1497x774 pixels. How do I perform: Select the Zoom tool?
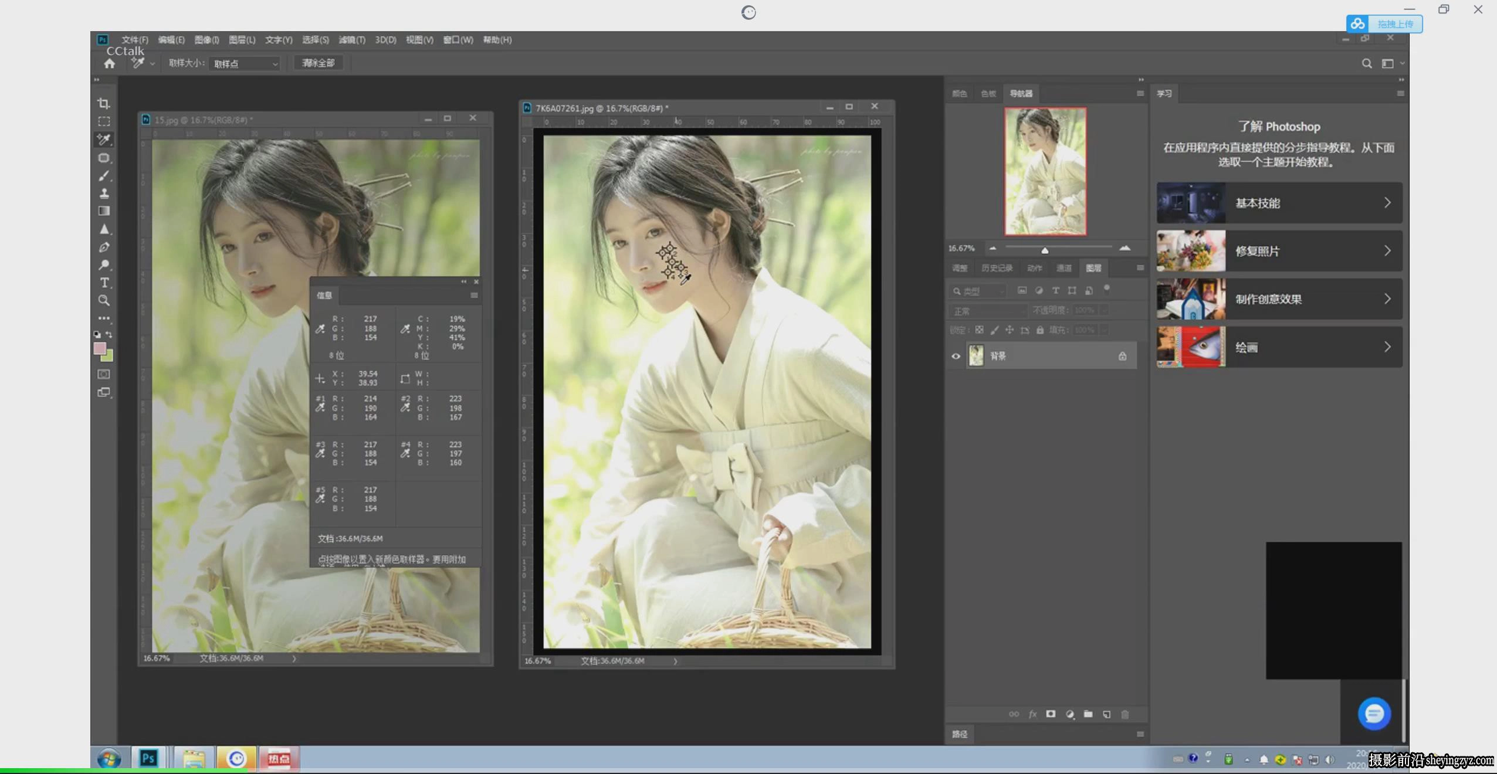pyautogui.click(x=104, y=301)
